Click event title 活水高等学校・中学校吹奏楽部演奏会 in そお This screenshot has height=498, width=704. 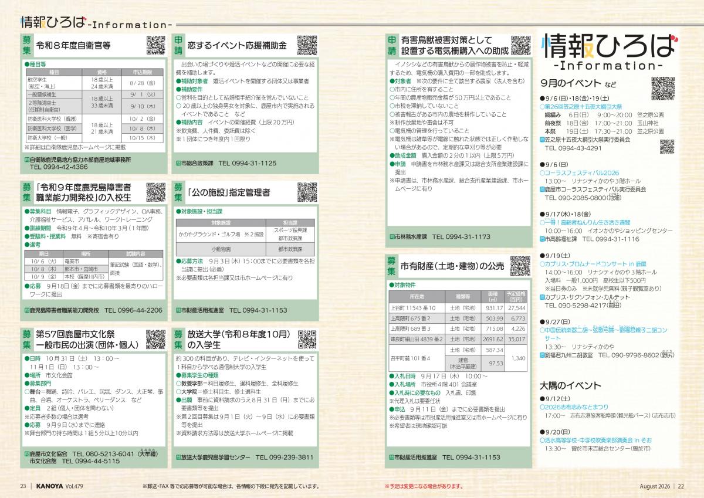tap(598, 440)
